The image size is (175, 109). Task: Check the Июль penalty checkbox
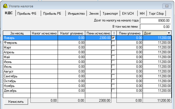(x=113, y=67)
